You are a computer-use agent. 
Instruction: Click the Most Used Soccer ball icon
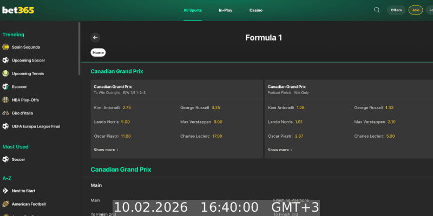pyautogui.click(x=5, y=159)
